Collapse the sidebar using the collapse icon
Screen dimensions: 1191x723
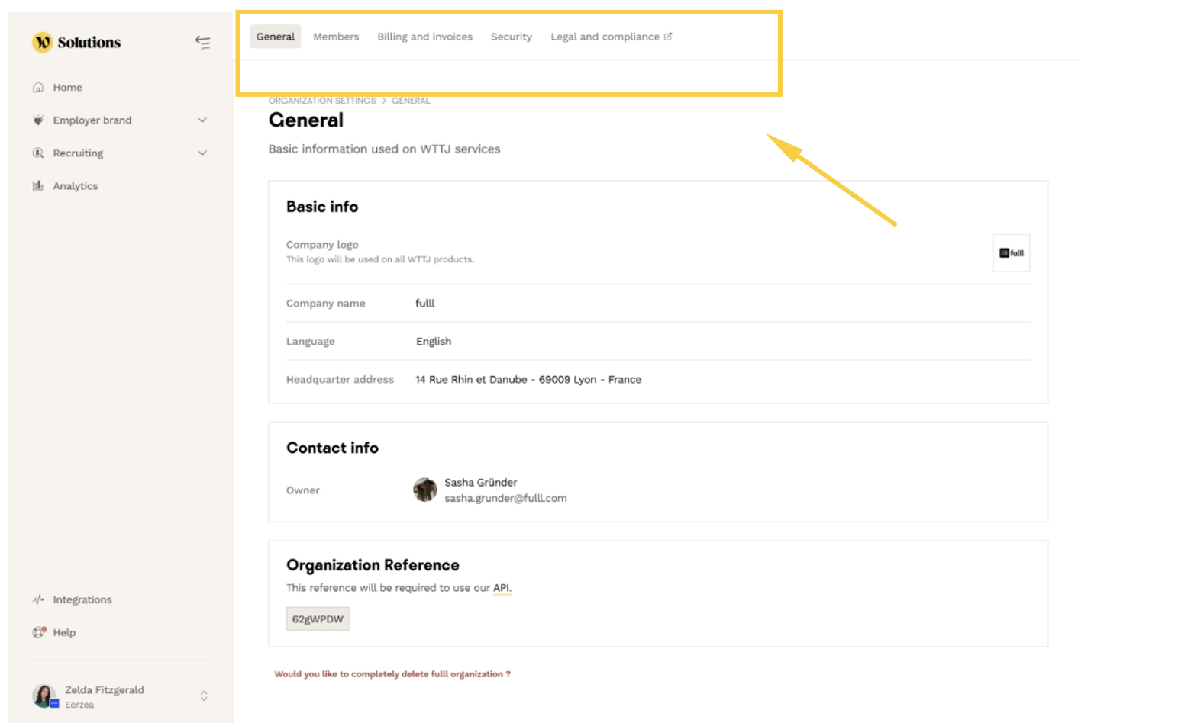pos(202,42)
